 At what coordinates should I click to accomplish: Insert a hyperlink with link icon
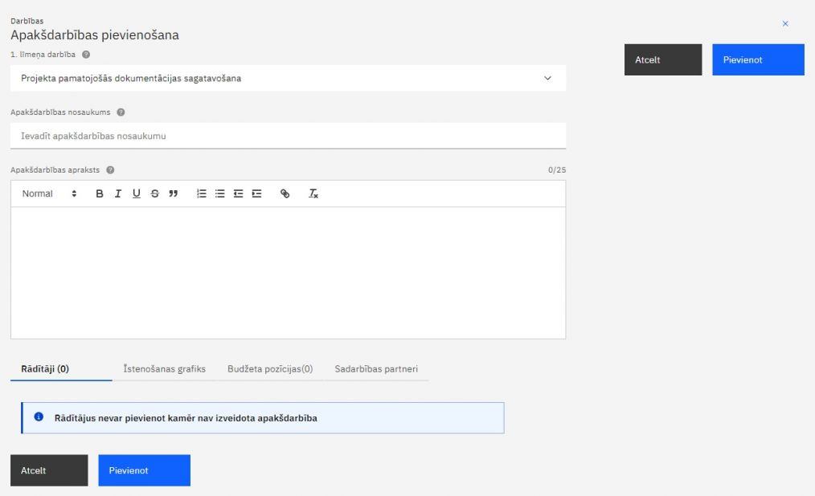(x=285, y=193)
